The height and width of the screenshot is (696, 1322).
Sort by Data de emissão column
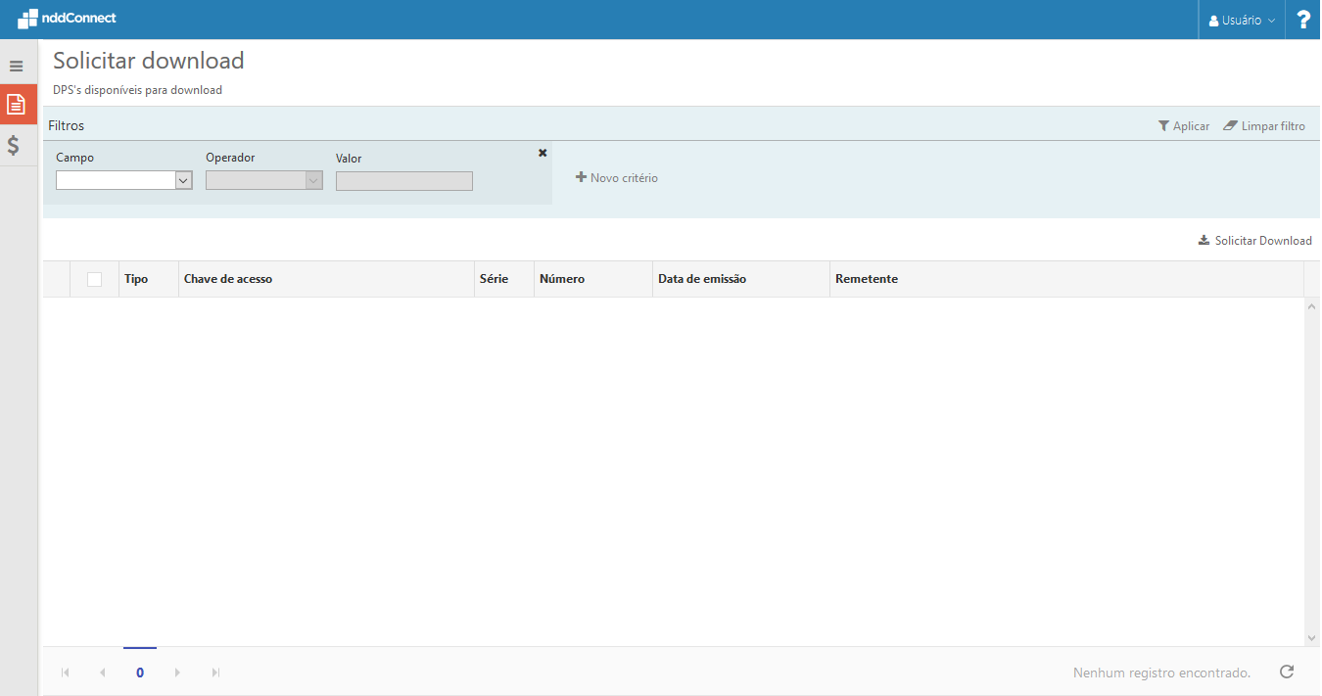[702, 279]
